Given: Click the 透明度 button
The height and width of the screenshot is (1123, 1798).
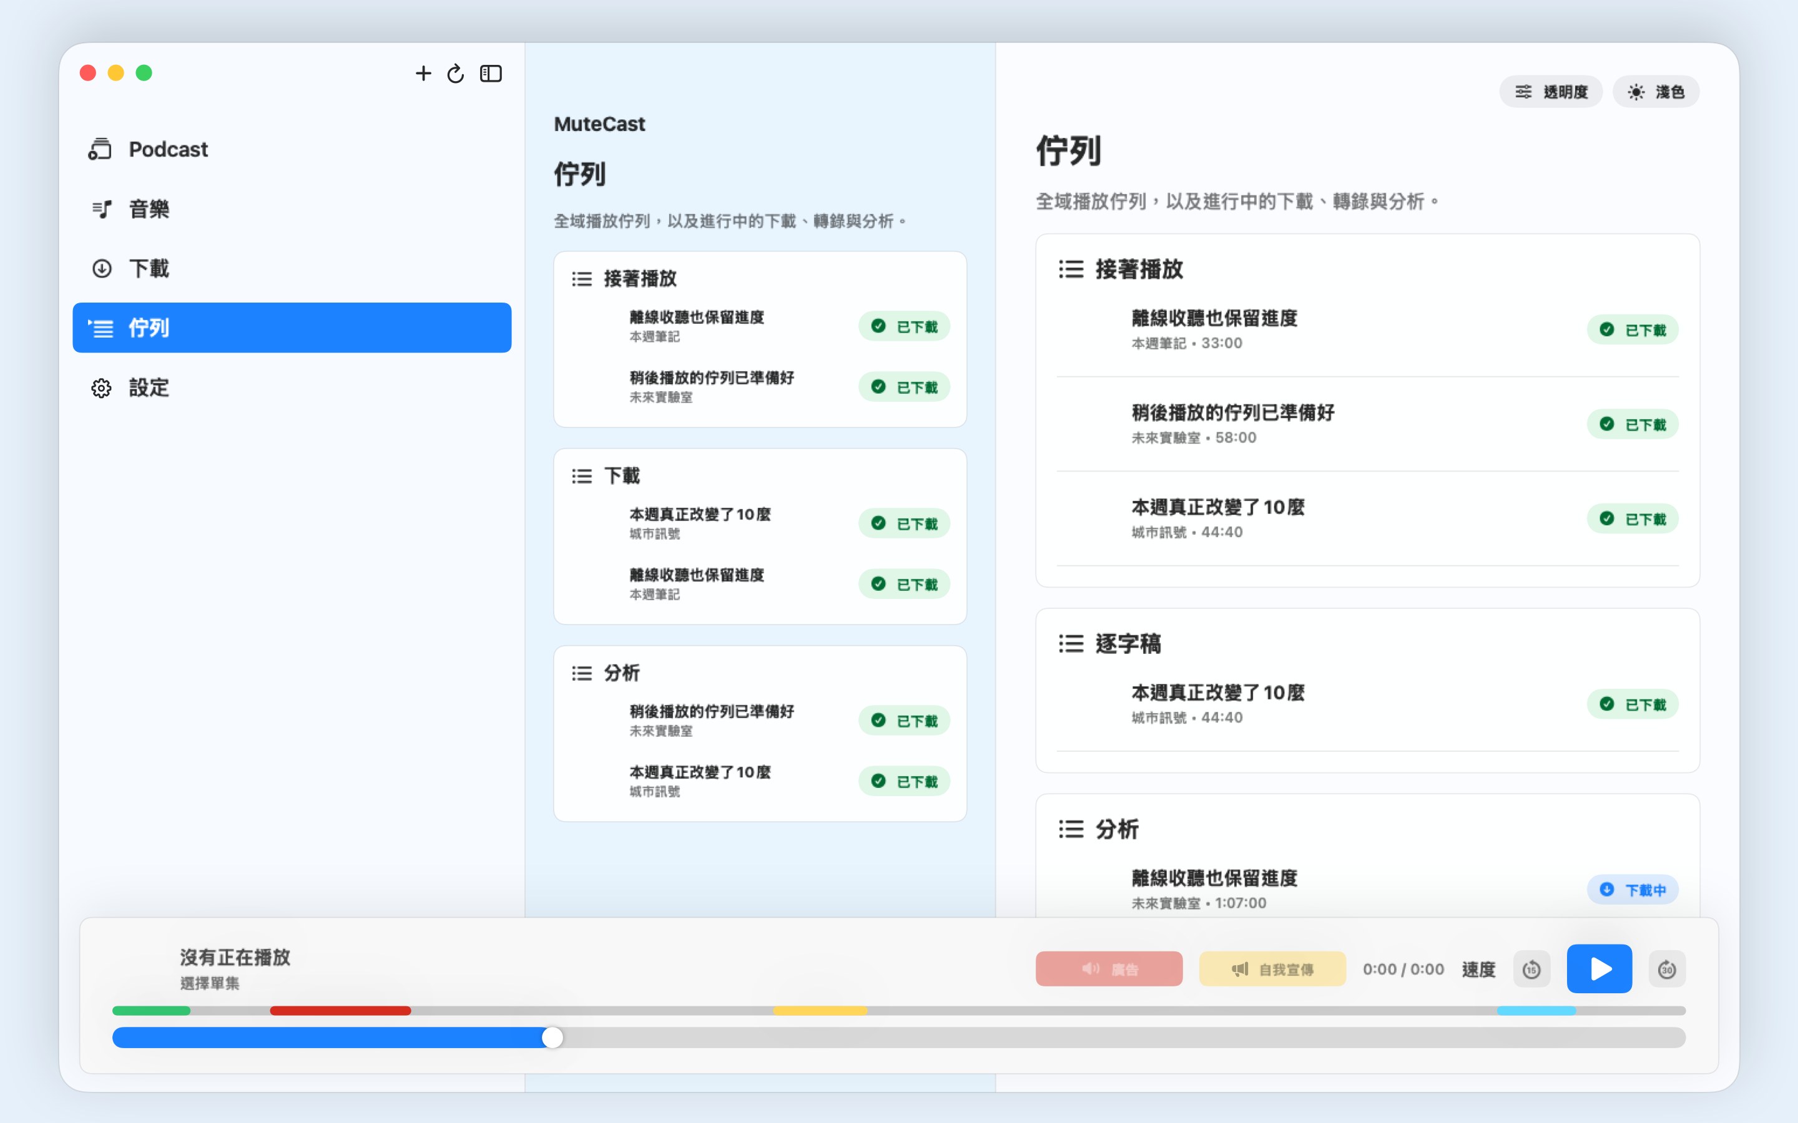Looking at the screenshot, I should (1551, 91).
